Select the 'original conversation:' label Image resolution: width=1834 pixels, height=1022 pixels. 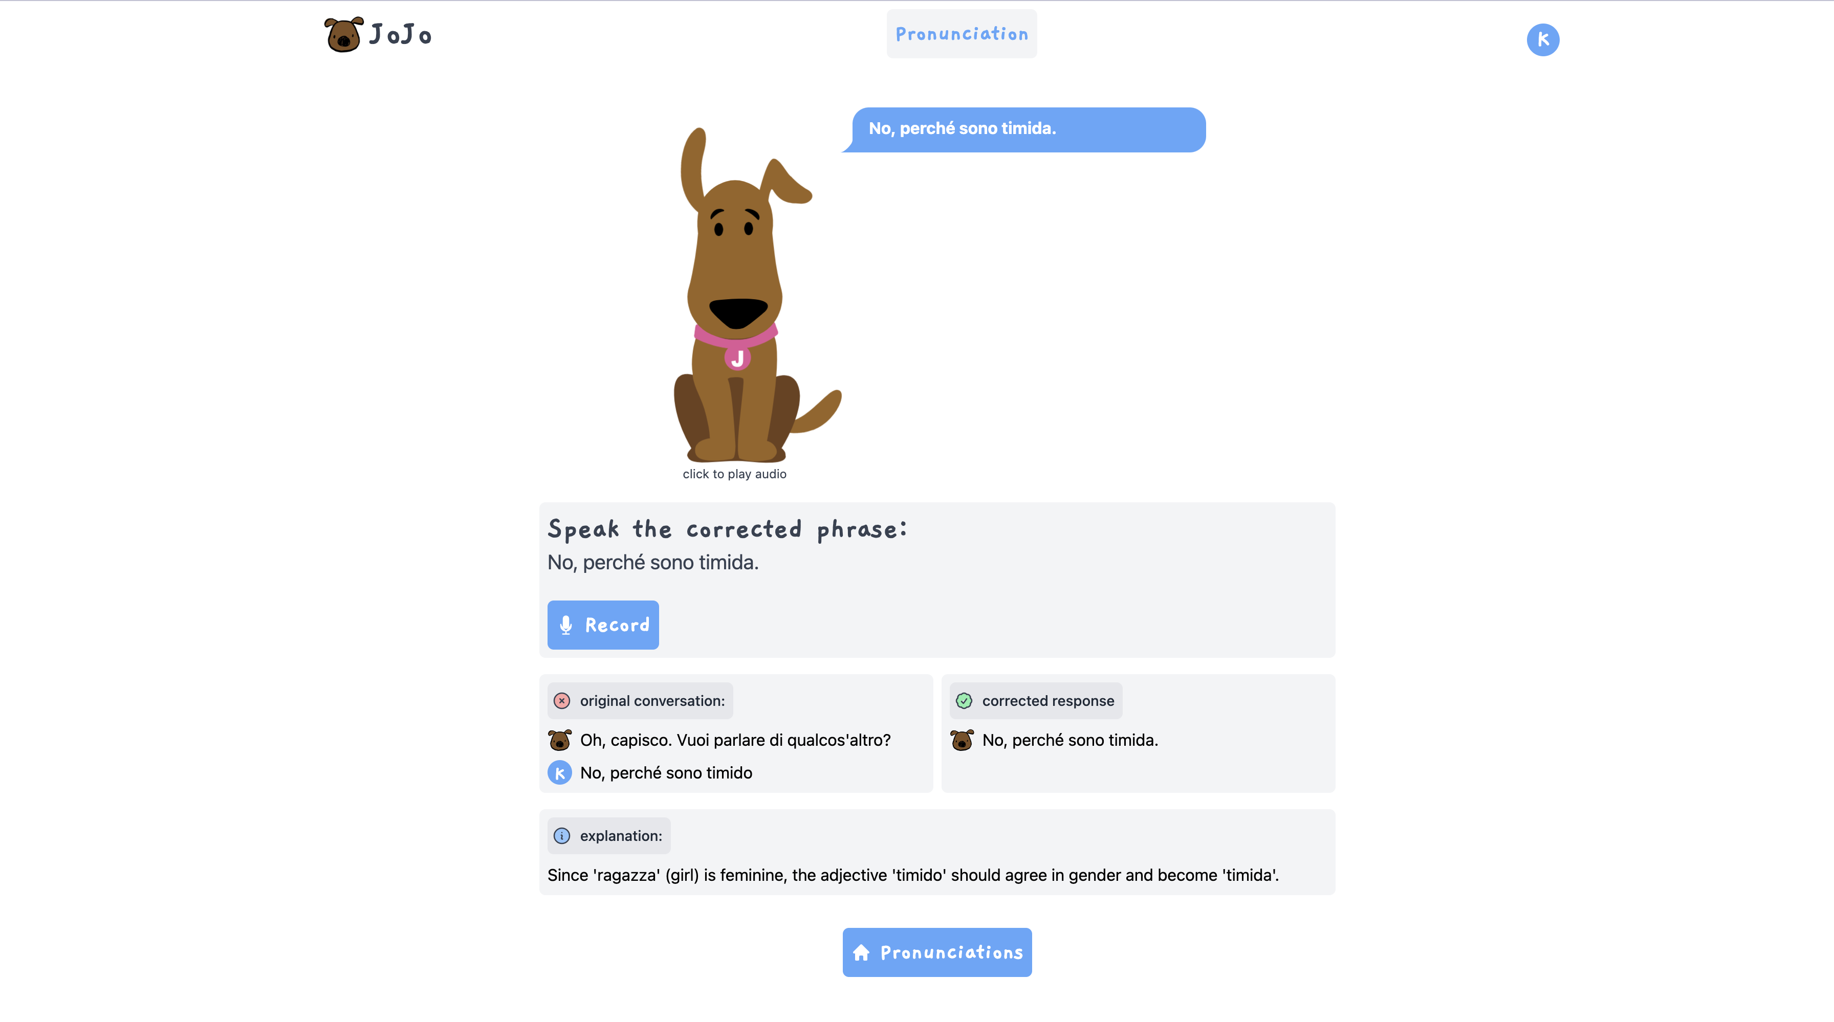[x=652, y=700]
